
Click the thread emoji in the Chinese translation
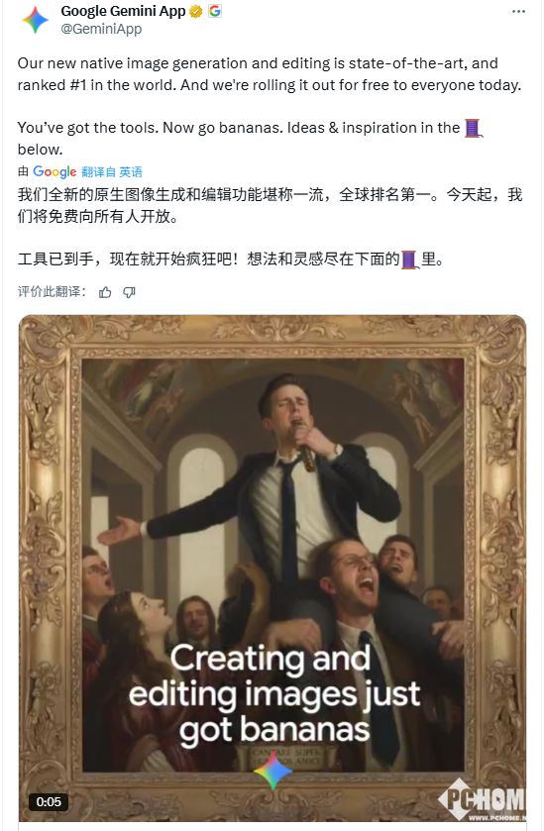coord(410,260)
